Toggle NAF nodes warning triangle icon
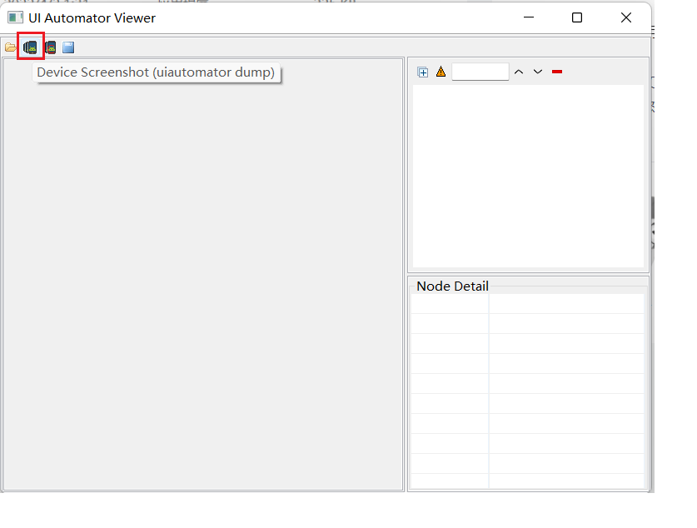 (441, 72)
